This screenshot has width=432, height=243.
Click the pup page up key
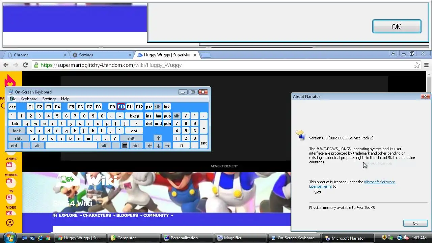point(167,116)
